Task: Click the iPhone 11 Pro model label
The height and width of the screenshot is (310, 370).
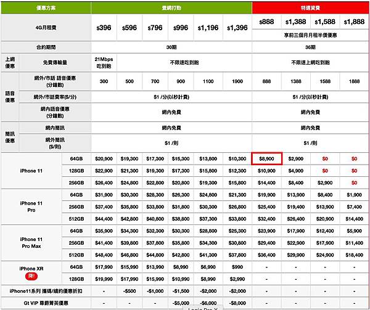Action: coord(31,206)
